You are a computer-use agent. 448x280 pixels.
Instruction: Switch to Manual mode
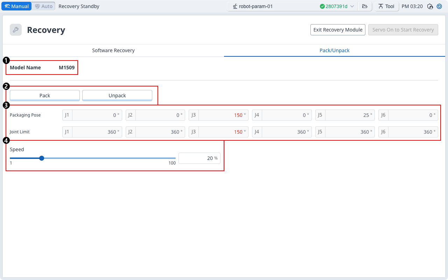(17, 6)
